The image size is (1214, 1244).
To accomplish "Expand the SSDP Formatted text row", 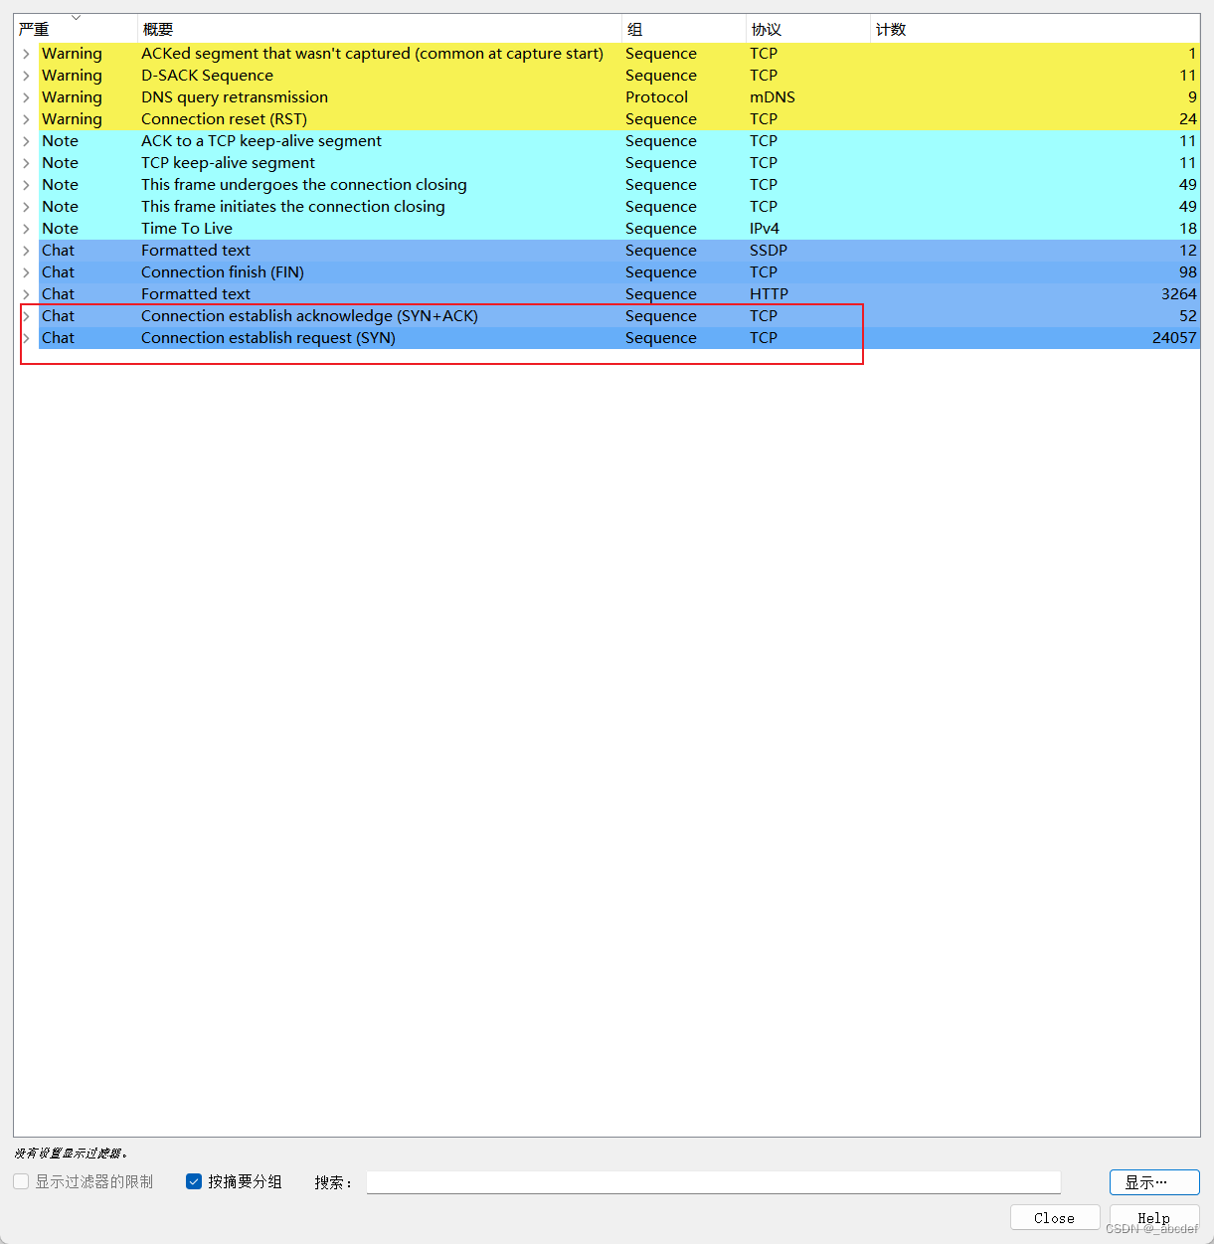I will (26, 251).
